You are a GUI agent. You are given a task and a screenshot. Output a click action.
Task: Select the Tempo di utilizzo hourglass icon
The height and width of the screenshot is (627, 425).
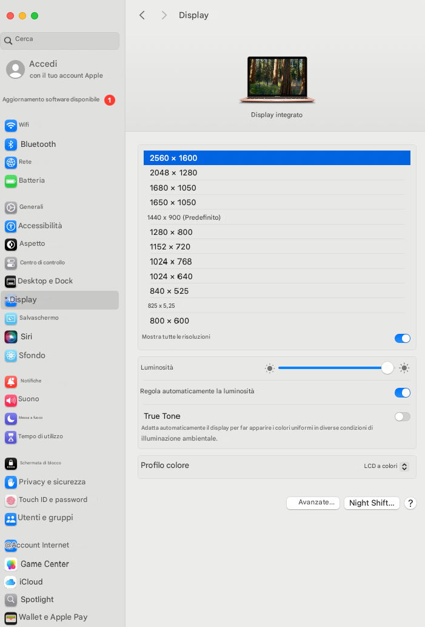coord(11,438)
